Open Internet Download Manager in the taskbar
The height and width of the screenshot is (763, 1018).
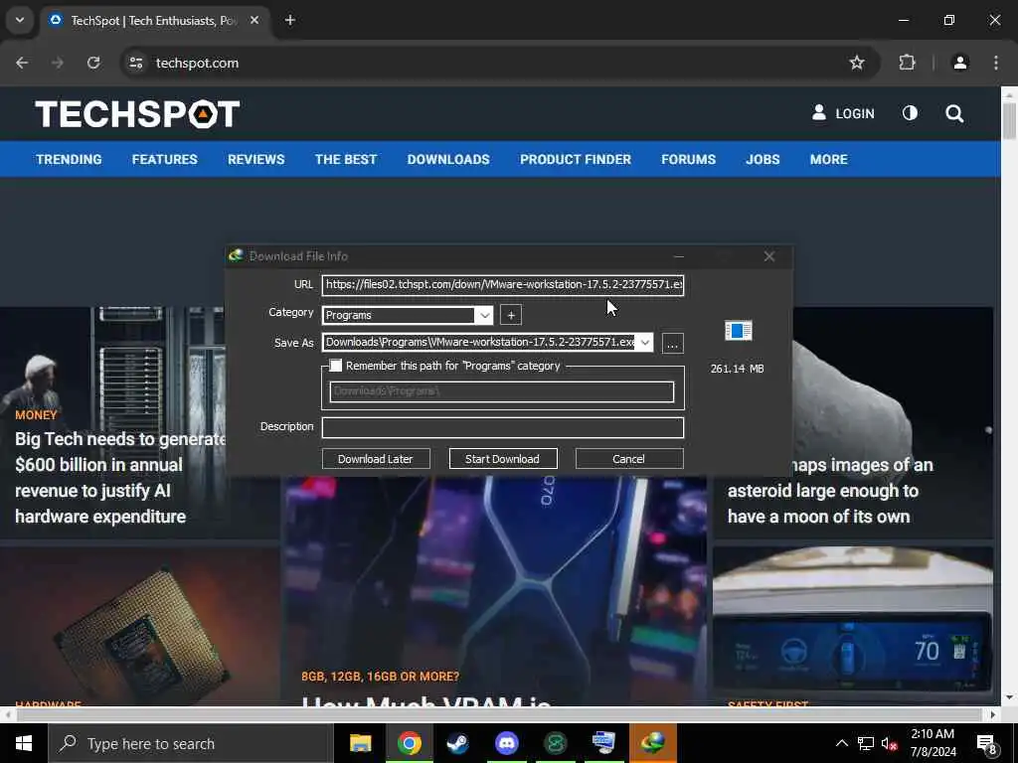(x=652, y=743)
